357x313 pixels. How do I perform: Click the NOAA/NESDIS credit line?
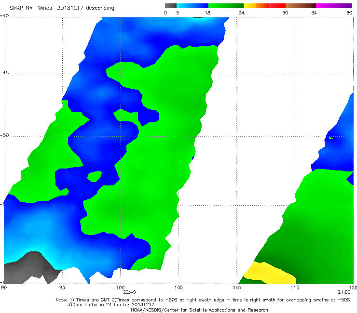tap(199, 310)
